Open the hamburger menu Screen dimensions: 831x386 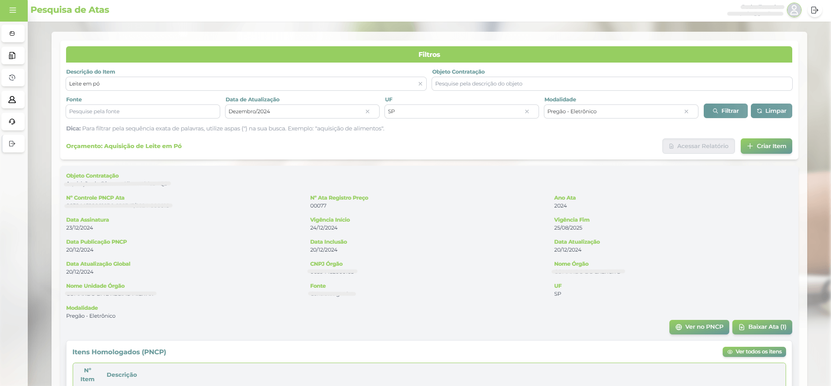click(13, 10)
